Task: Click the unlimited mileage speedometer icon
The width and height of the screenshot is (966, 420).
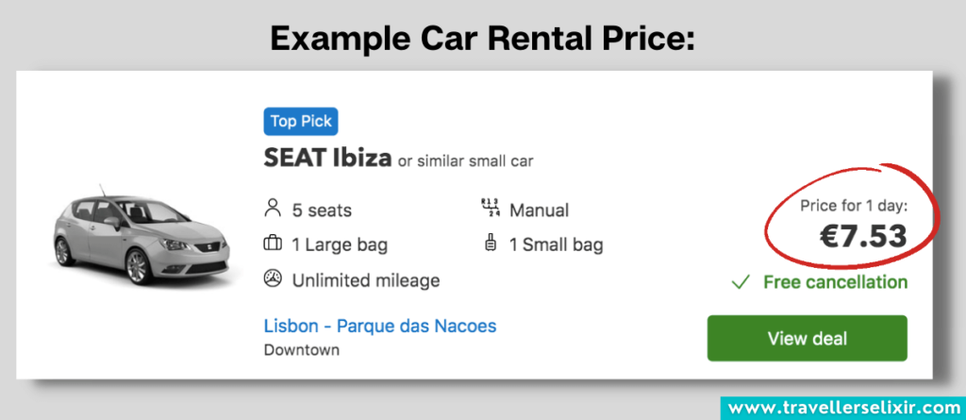Action: [274, 279]
